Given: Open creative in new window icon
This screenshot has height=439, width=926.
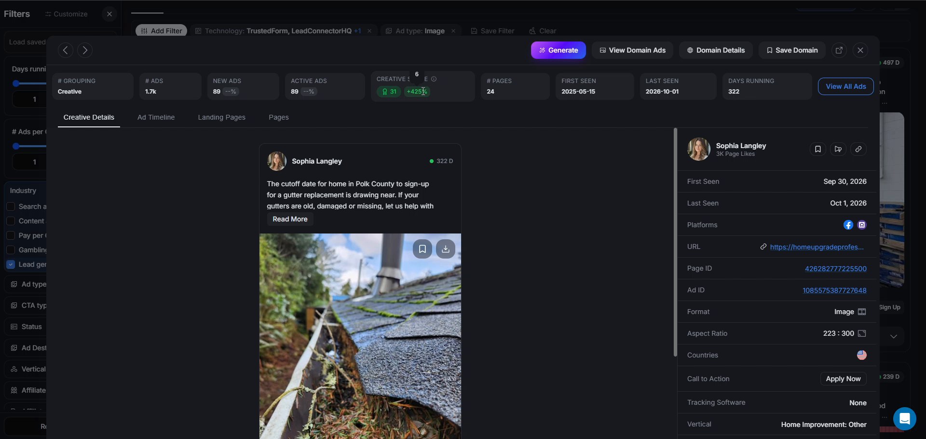Looking at the screenshot, I should 839,50.
